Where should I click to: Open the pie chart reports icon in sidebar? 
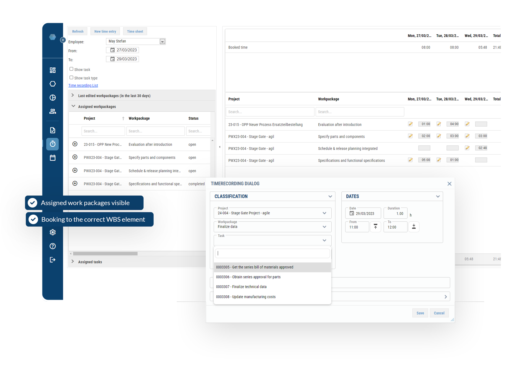[53, 97]
